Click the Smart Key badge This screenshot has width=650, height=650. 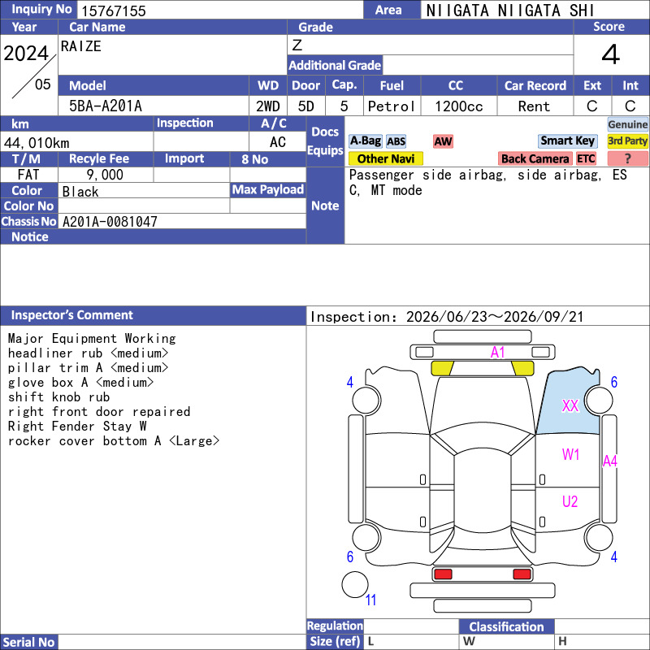pos(567,141)
